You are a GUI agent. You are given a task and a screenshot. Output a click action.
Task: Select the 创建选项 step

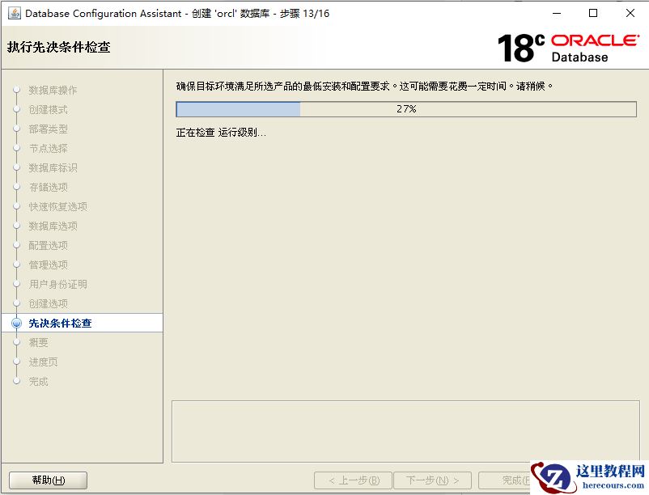click(x=48, y=304)
